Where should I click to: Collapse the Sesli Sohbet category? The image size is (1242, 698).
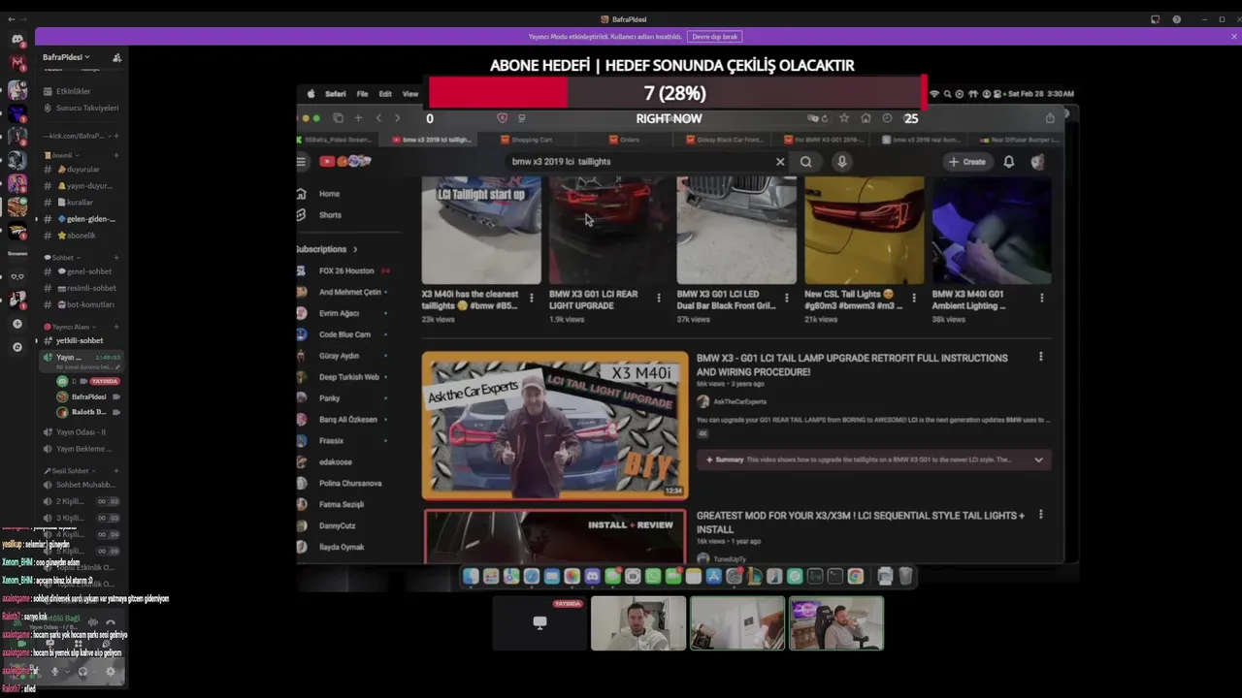click(70, 471)
